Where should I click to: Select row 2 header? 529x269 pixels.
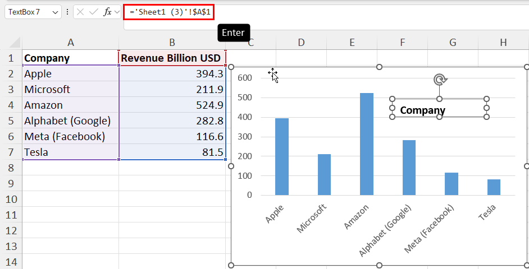pyautogui.click(x=11, y=73)
